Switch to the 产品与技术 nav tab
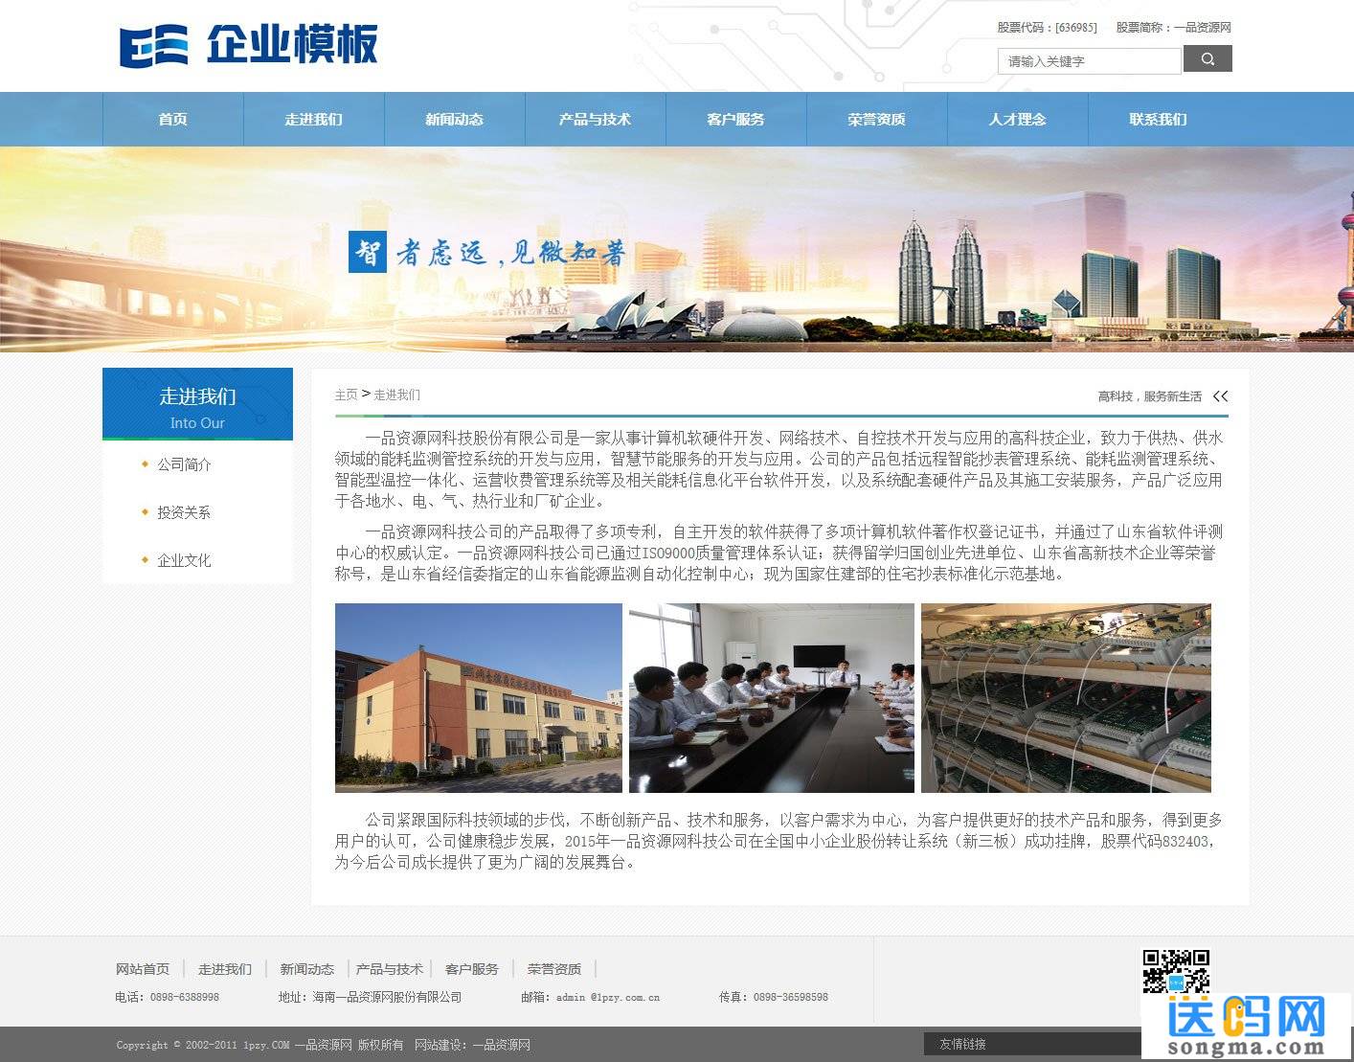This screenshot has width=1354, height=1062. click(595, 119)
